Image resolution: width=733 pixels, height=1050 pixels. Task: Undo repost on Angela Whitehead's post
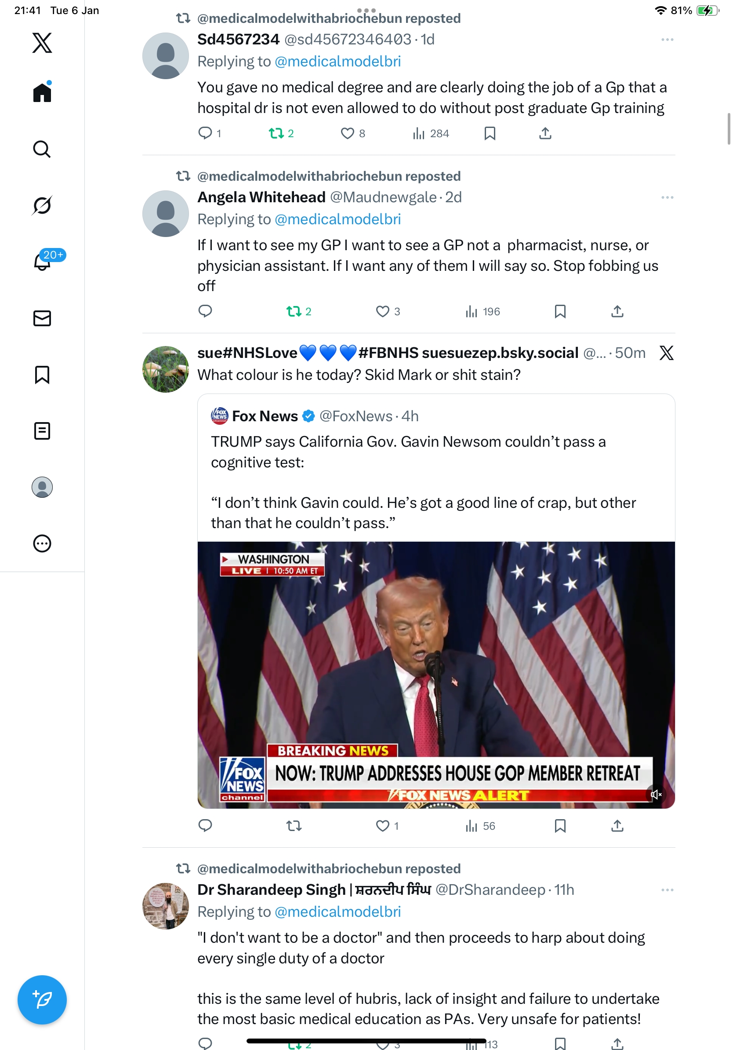coord(294,311)
